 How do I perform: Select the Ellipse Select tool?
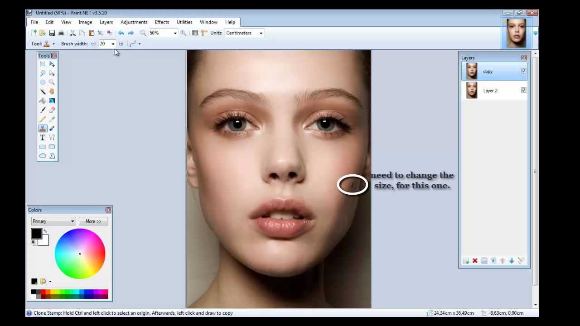pos(43,82)
